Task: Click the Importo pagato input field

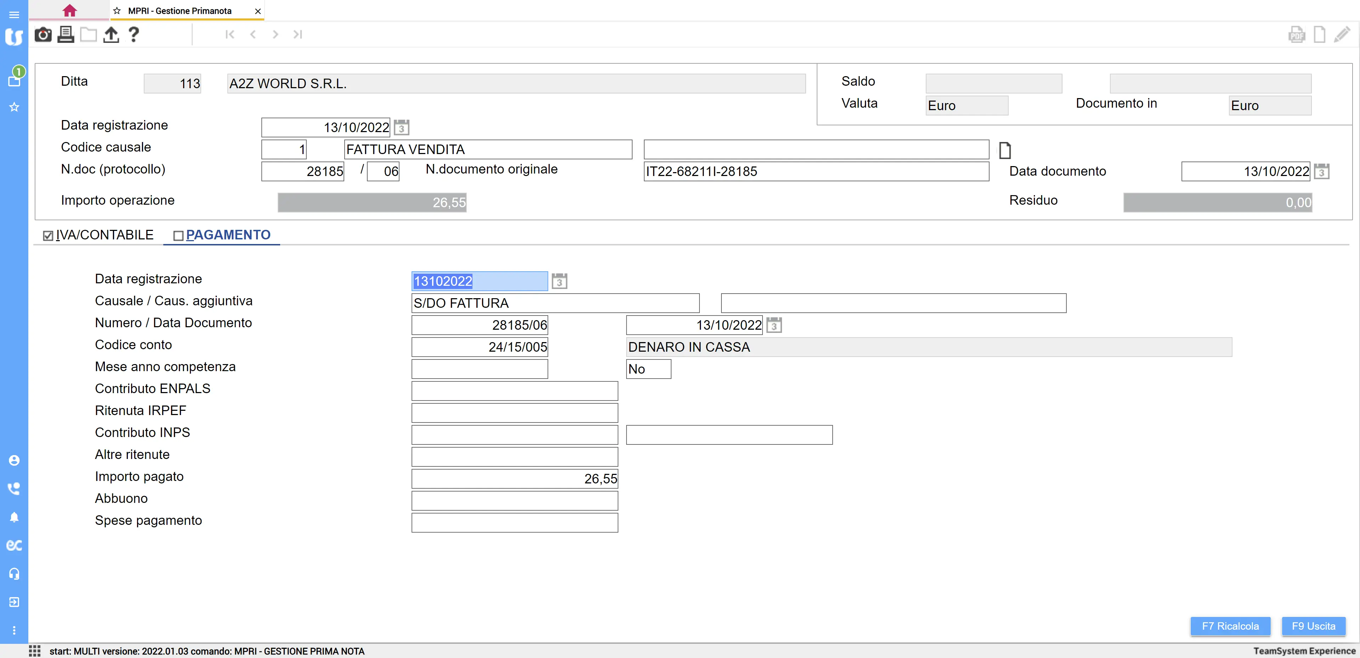Action: coord(514,478)
